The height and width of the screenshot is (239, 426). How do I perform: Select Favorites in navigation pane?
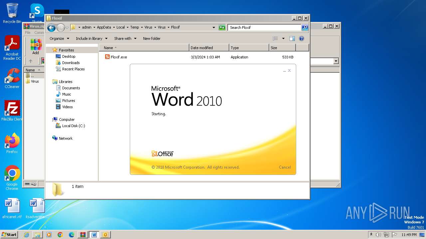[x=66, y=50]
